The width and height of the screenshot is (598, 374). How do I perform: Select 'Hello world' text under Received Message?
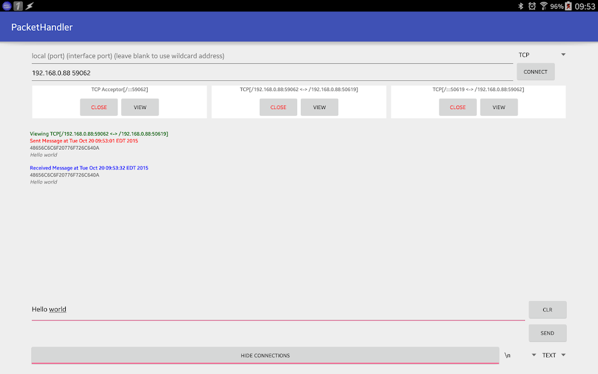[43, 182]
